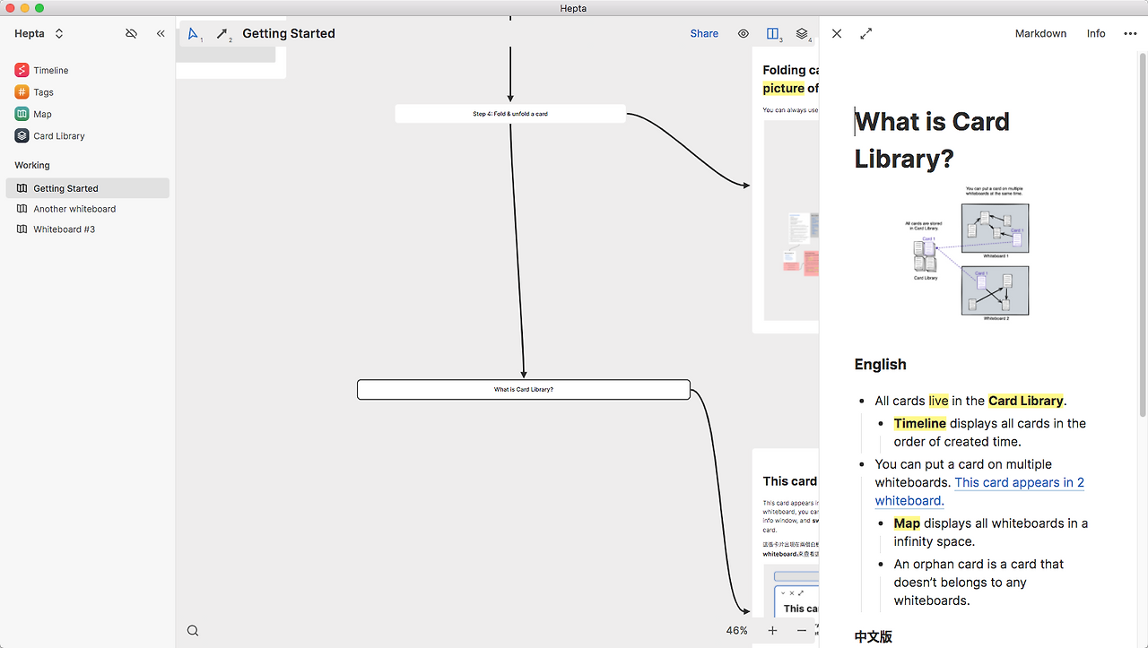Select 'Step 4: Fold & unfold a card' on canvas
This screenshot has height=648, width=1148.
pyautogui.click(x=510, y=114)
